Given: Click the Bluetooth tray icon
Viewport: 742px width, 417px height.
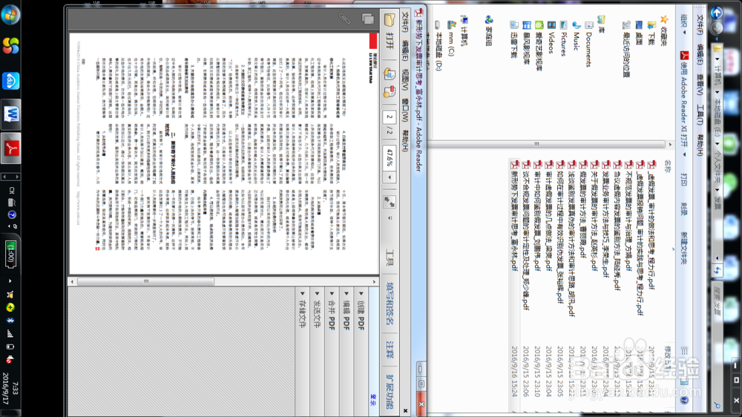Looking at the screenshot, I should point(10,321).
